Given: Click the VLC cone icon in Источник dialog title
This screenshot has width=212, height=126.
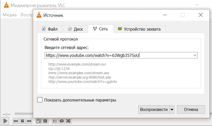Looking at the screenshot, I should pyautogui.click(x=39, y=15).
